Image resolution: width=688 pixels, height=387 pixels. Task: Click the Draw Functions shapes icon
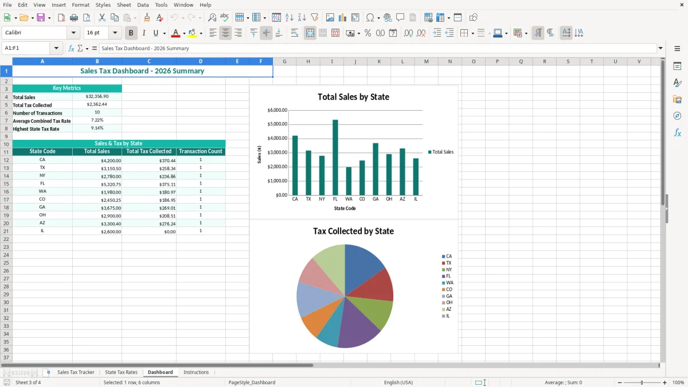(474, 18)
